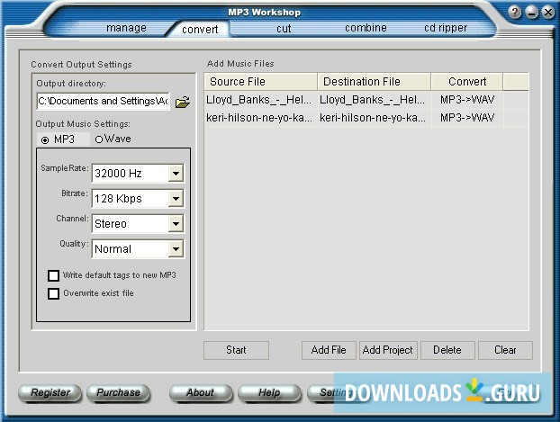This screenshot has height=422, width=560.
Task: Enable Overwrite exist file checkbox
Action: [x=54, y=293]
